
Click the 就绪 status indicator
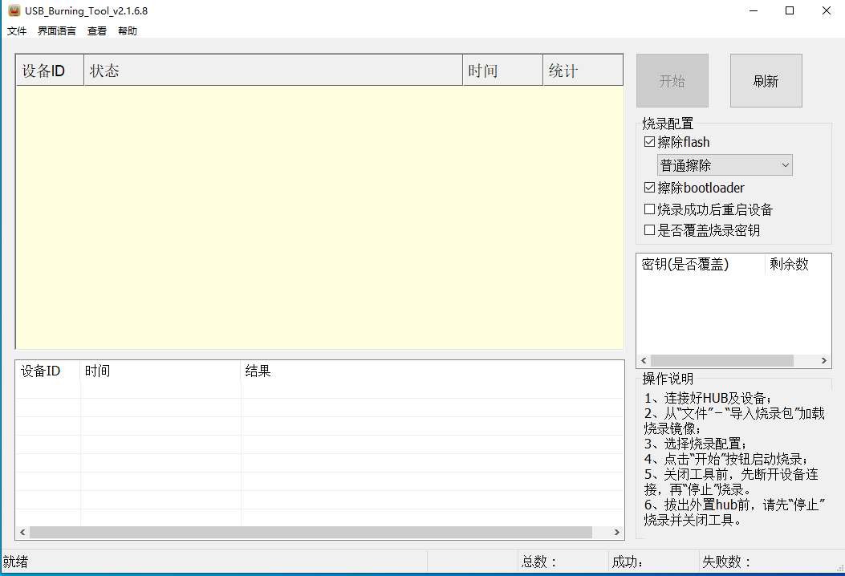(15, 562)
